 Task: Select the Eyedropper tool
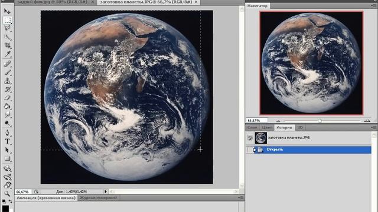(7, 54)
